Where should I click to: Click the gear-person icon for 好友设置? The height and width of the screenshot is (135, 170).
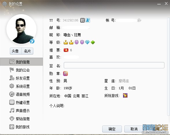[x=12, y=78]
